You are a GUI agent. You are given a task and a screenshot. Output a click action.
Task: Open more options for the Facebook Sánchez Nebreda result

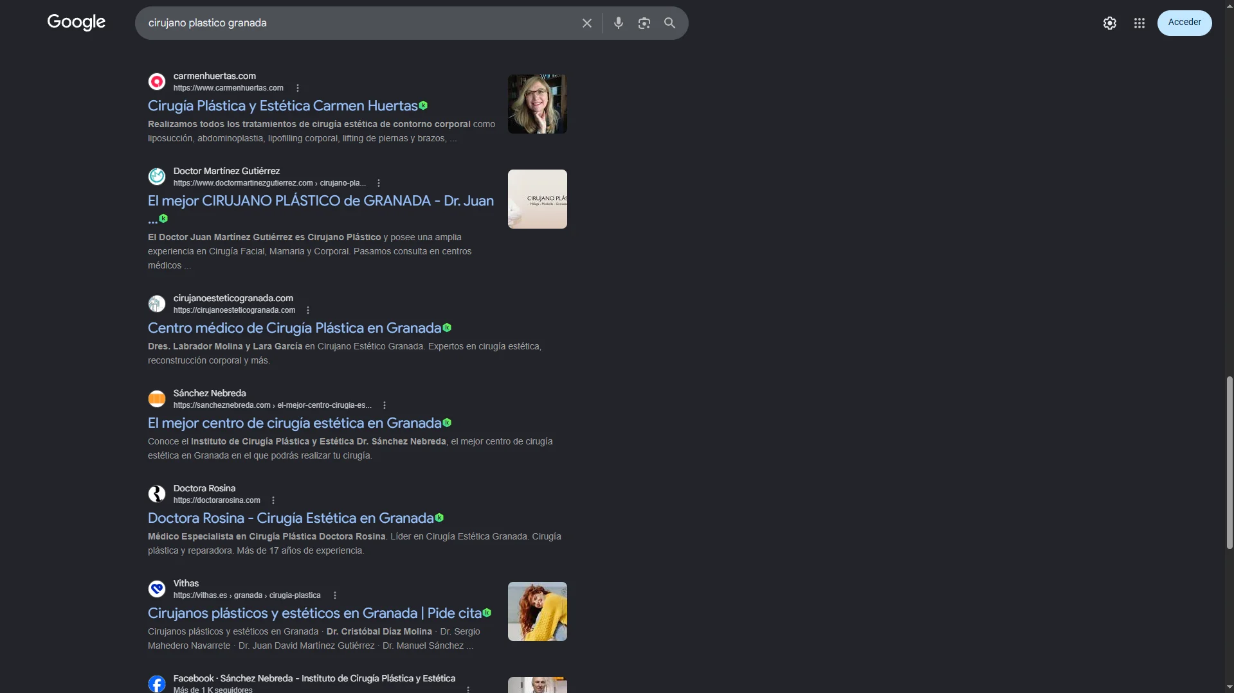(x=468, y=689)
